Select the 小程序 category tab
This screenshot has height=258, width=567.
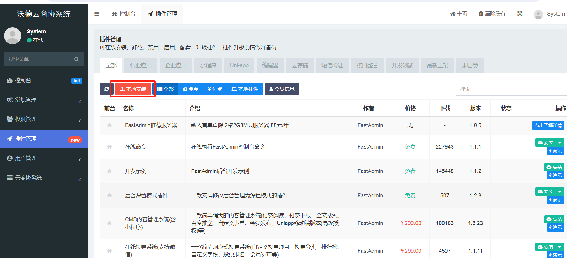tap(208, 65)
